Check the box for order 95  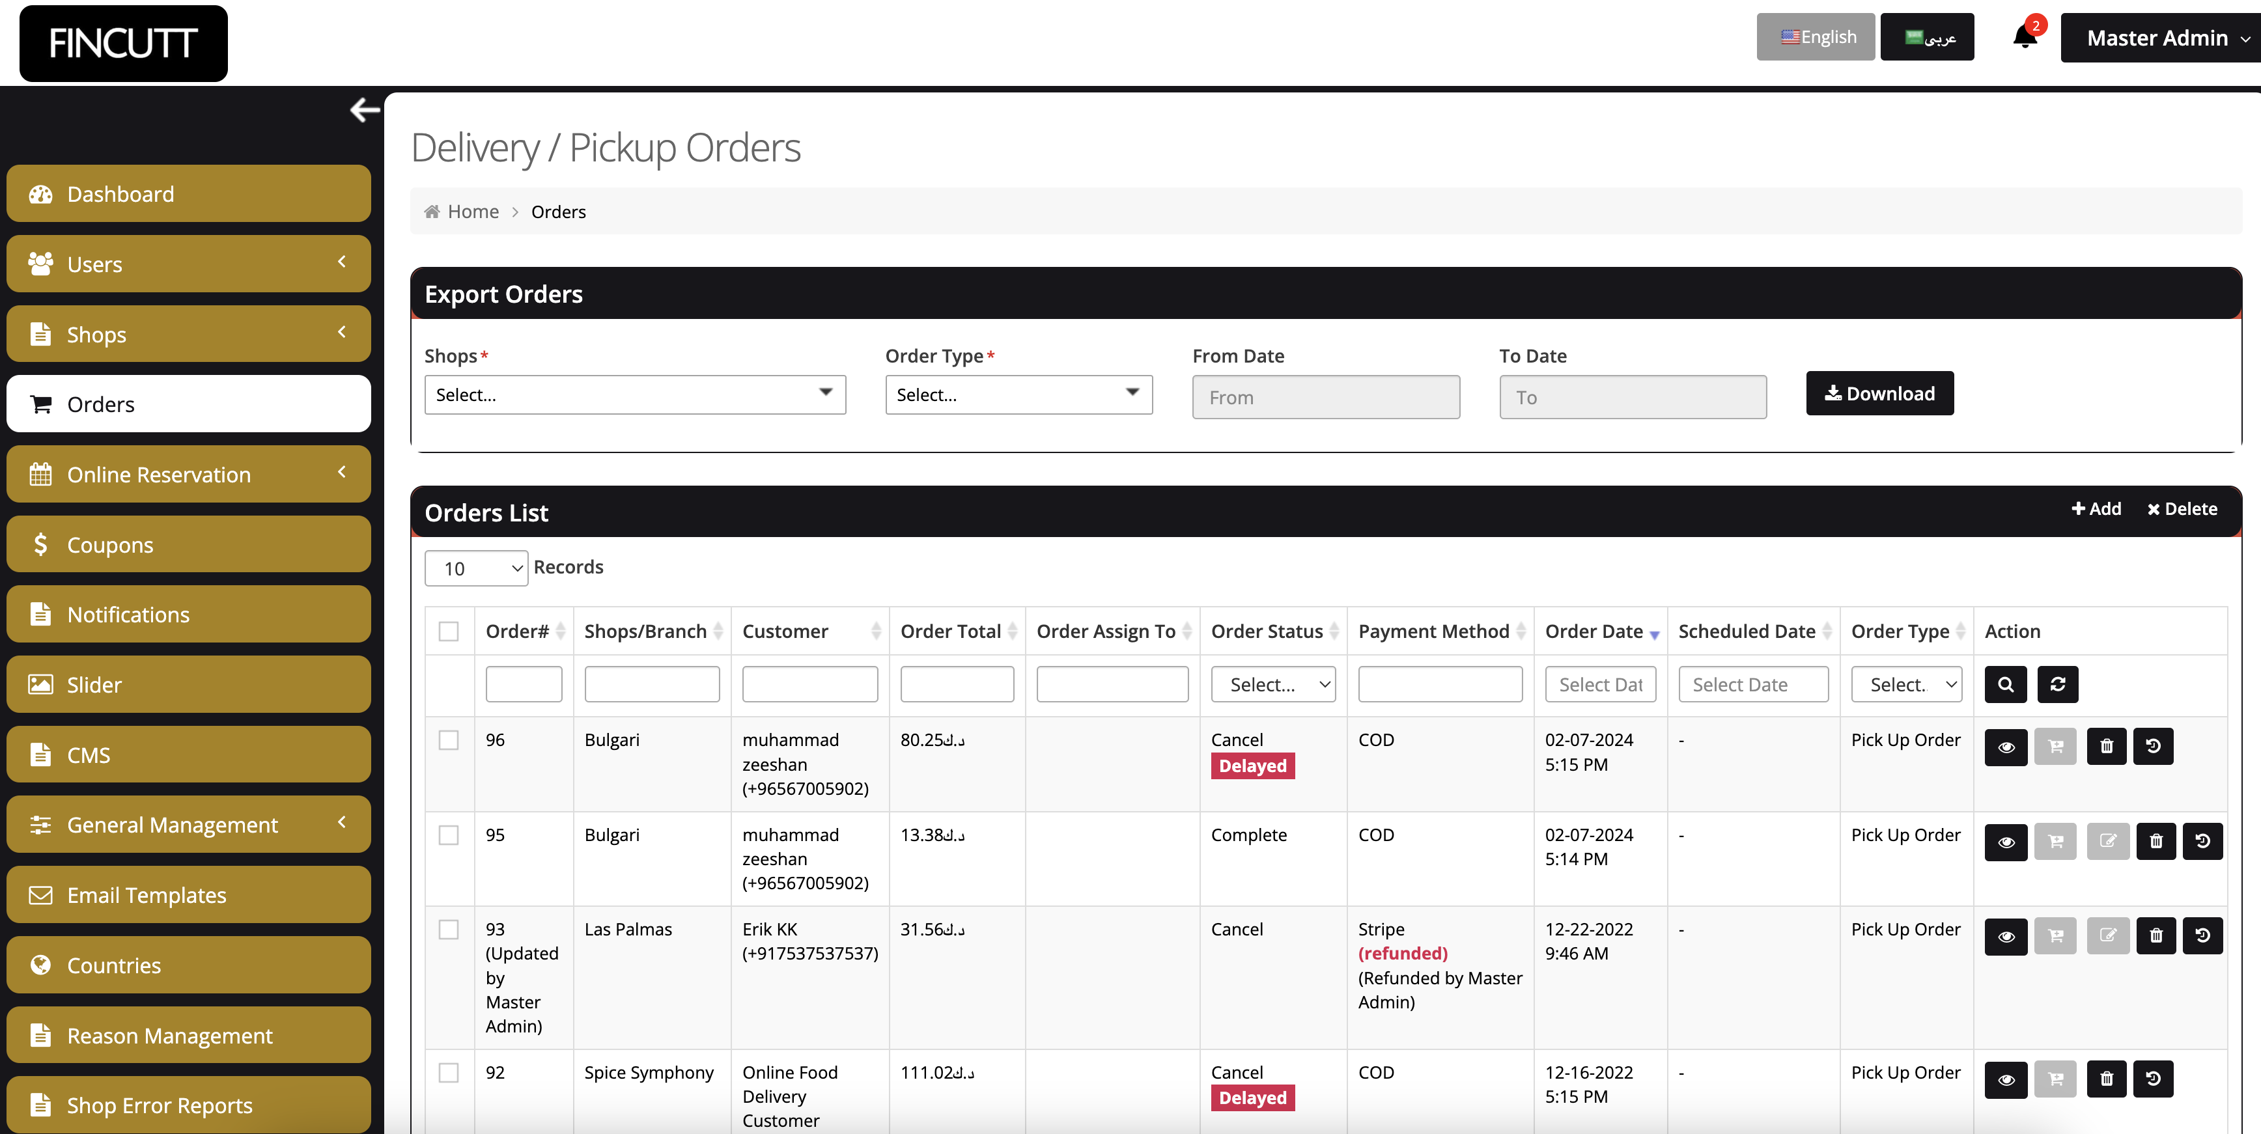[449, 835]
